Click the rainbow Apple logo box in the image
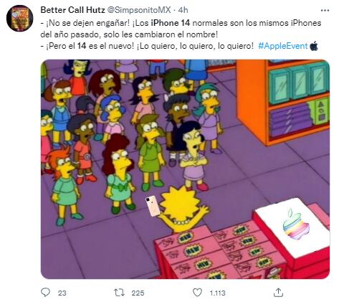The image size is (339, 302). pyautogui.click(x=292, y=228)
